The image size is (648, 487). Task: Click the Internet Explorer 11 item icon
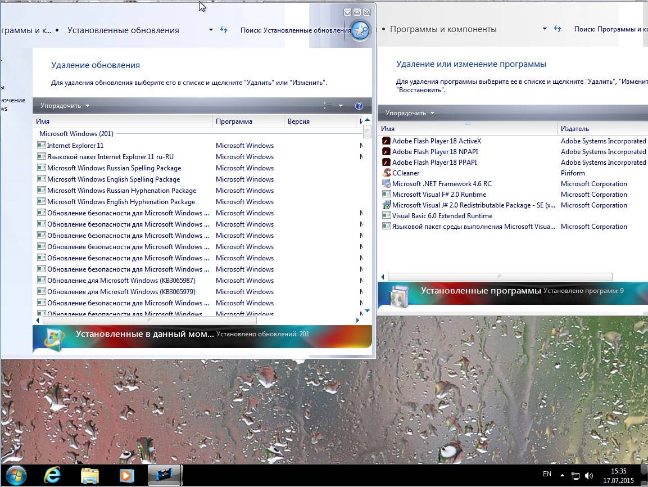(42, 145)
